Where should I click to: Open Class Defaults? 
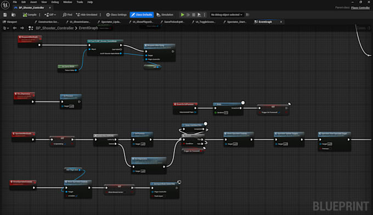tap(142, 15)
